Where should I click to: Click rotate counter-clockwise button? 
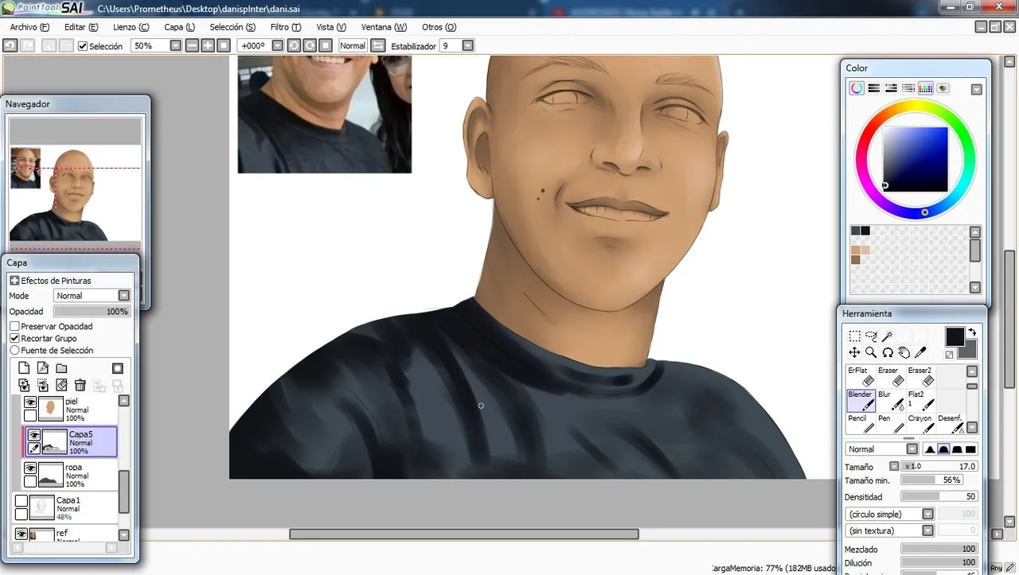[293, 46]
